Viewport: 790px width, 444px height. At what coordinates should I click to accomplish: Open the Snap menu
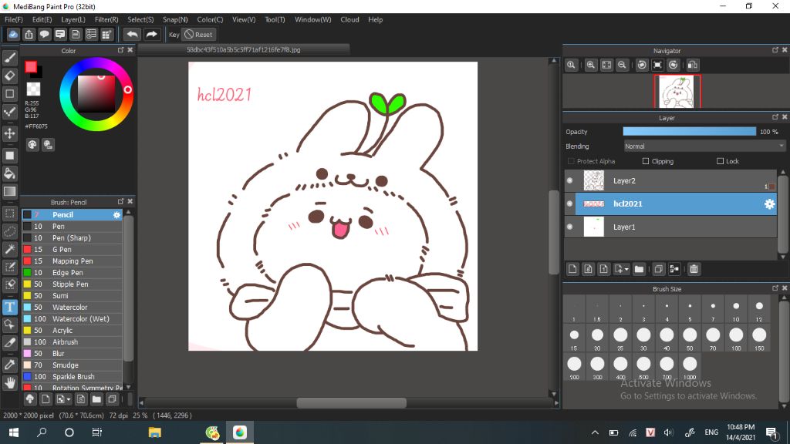tap(175, 19)
